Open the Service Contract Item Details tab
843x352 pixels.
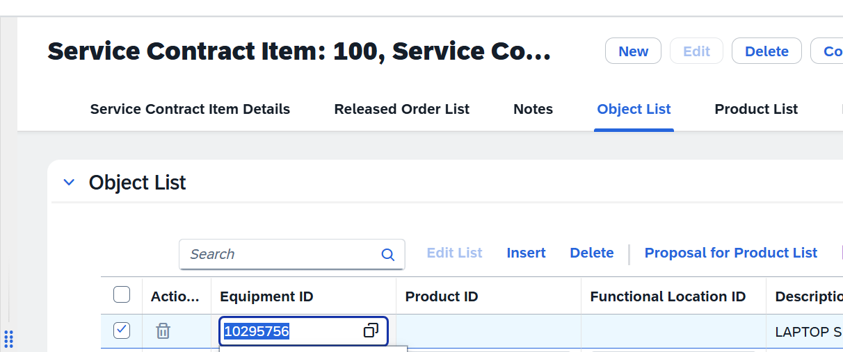pos(190,109)
